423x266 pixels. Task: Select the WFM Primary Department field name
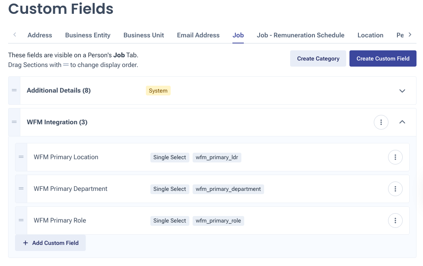(x=71, y=189)
